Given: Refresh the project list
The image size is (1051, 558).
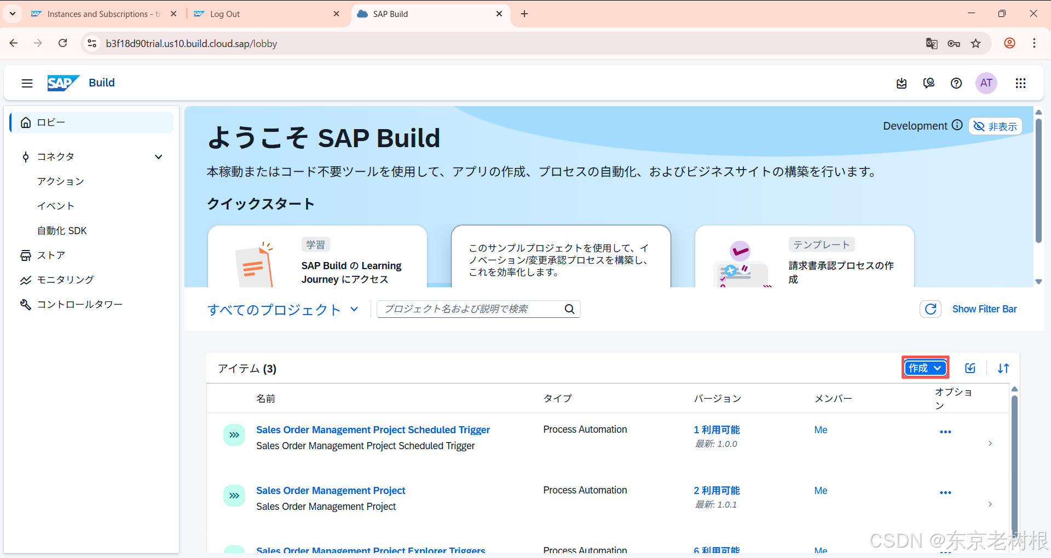Looking at the screenshot, I should pyautogui.click(x=931, y=309).
